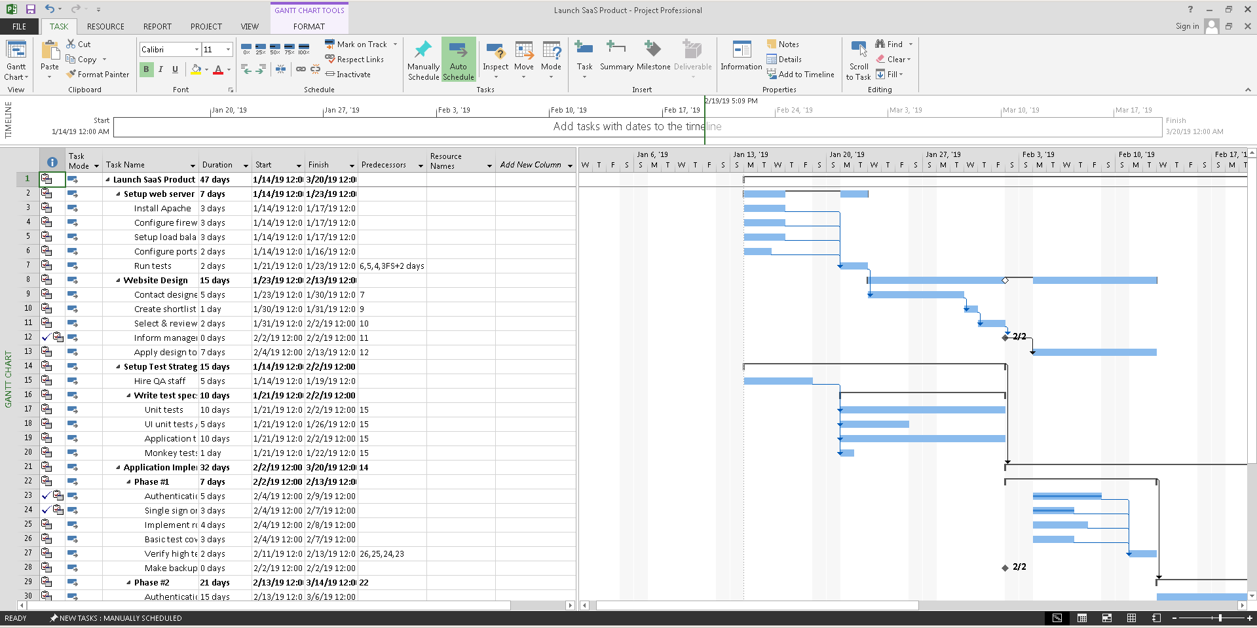Click the Unlink Tasks icon
Screen dimensions: 1257x628
point(316,69)
